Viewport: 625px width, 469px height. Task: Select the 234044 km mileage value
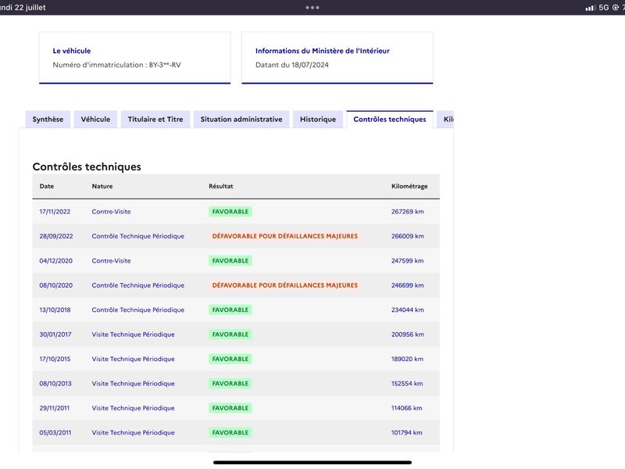[x=407, y=310]
